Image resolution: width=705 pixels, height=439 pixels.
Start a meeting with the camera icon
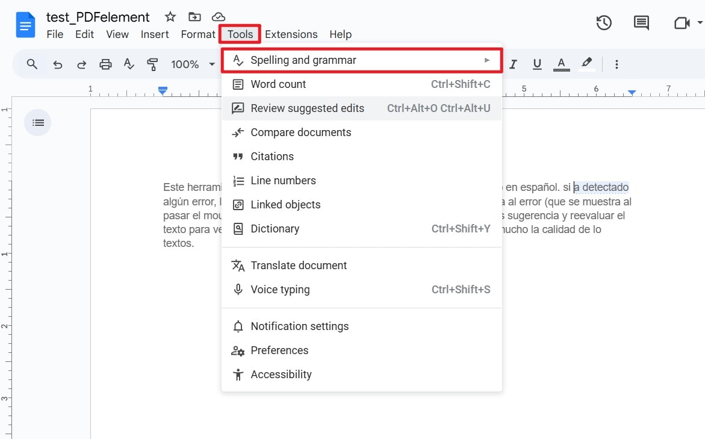coord(682,22)
